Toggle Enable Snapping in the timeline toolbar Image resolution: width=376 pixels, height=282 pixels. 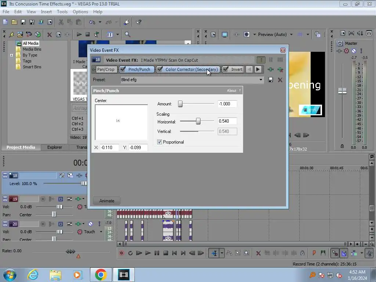tap(335, 253)
